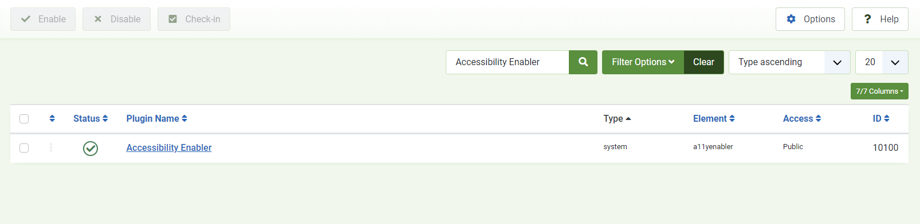This screenshot has width=920, height=224.
Task: Click into the plugin search field
Action: point(507,62)
